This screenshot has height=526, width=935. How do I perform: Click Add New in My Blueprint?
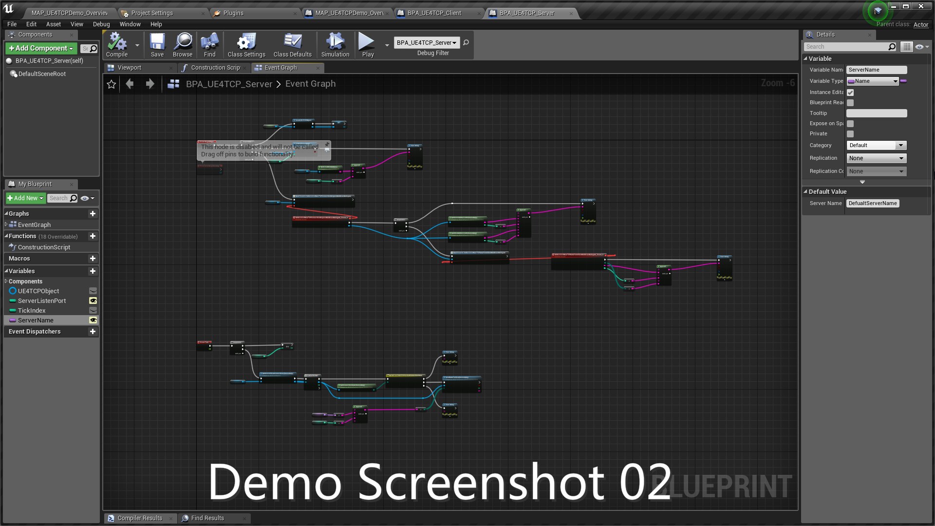coord(25,198)
